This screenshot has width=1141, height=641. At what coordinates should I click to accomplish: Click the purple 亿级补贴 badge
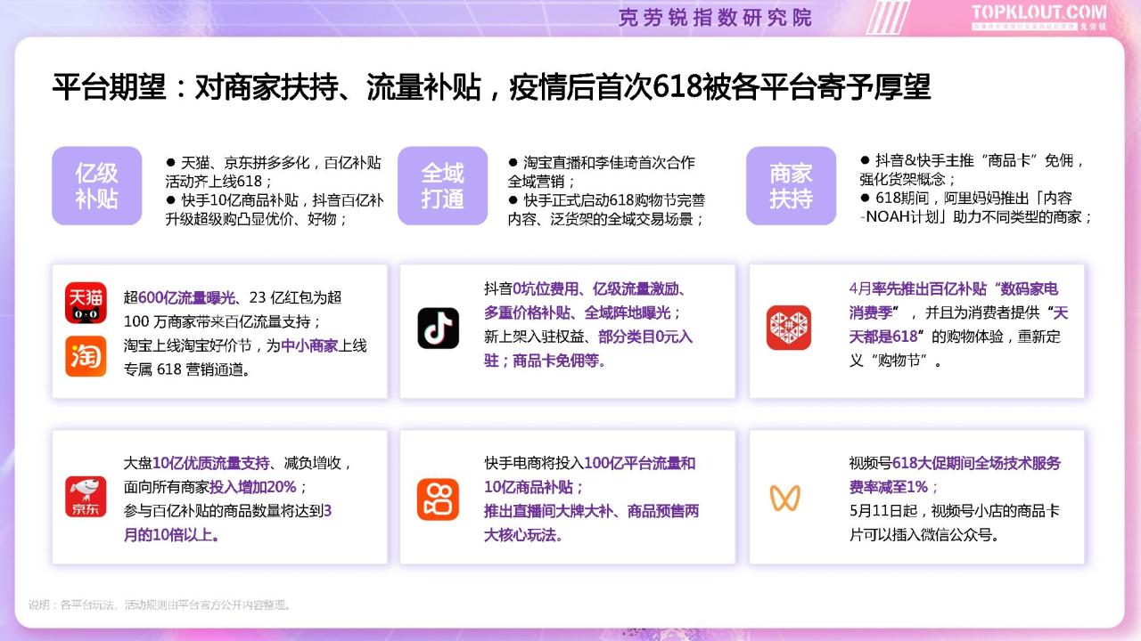click(x=96, y=185)
